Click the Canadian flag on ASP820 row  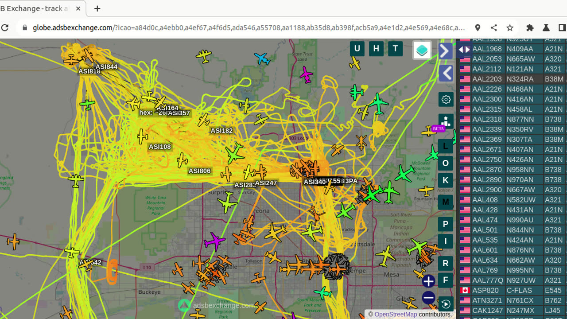pyautogui.click(x=465, y=291)
